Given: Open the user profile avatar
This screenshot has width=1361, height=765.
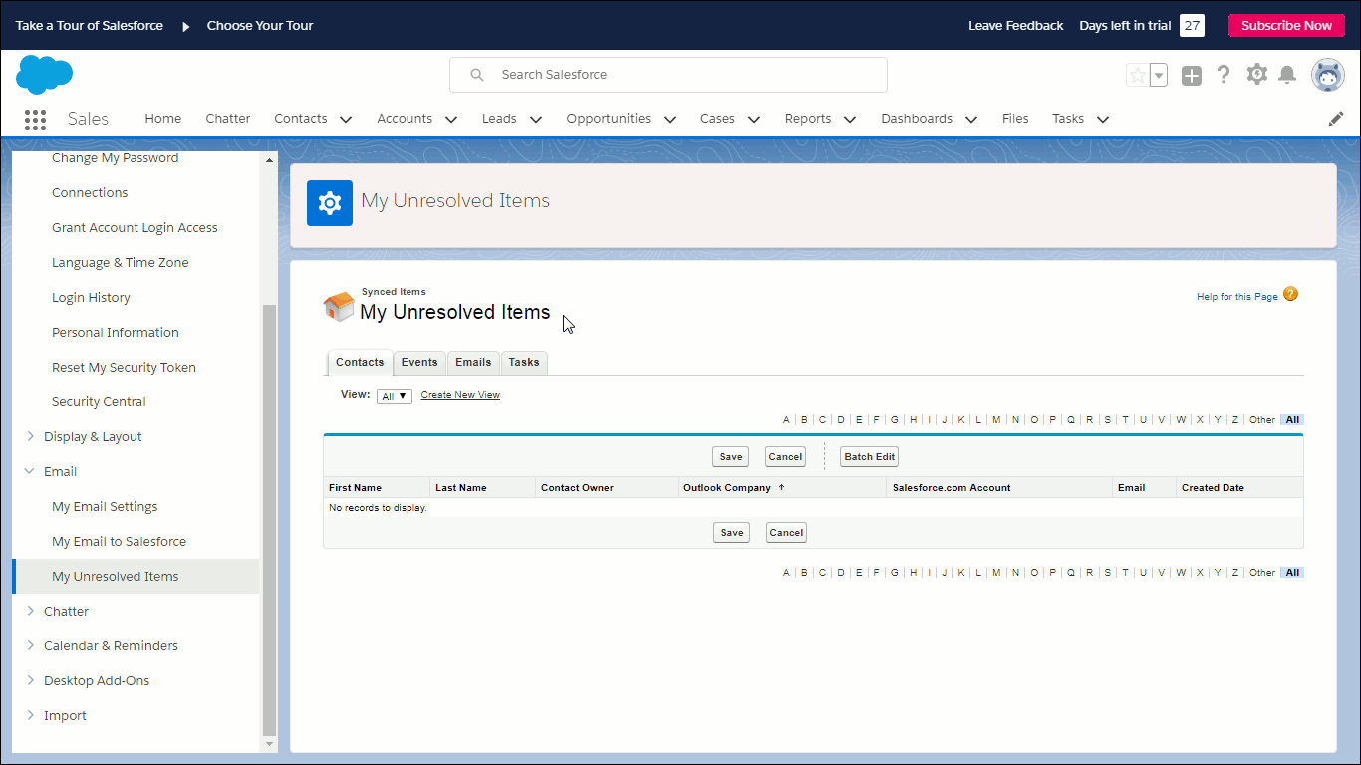Looking at the screenshot, I should pos(1328,75).
